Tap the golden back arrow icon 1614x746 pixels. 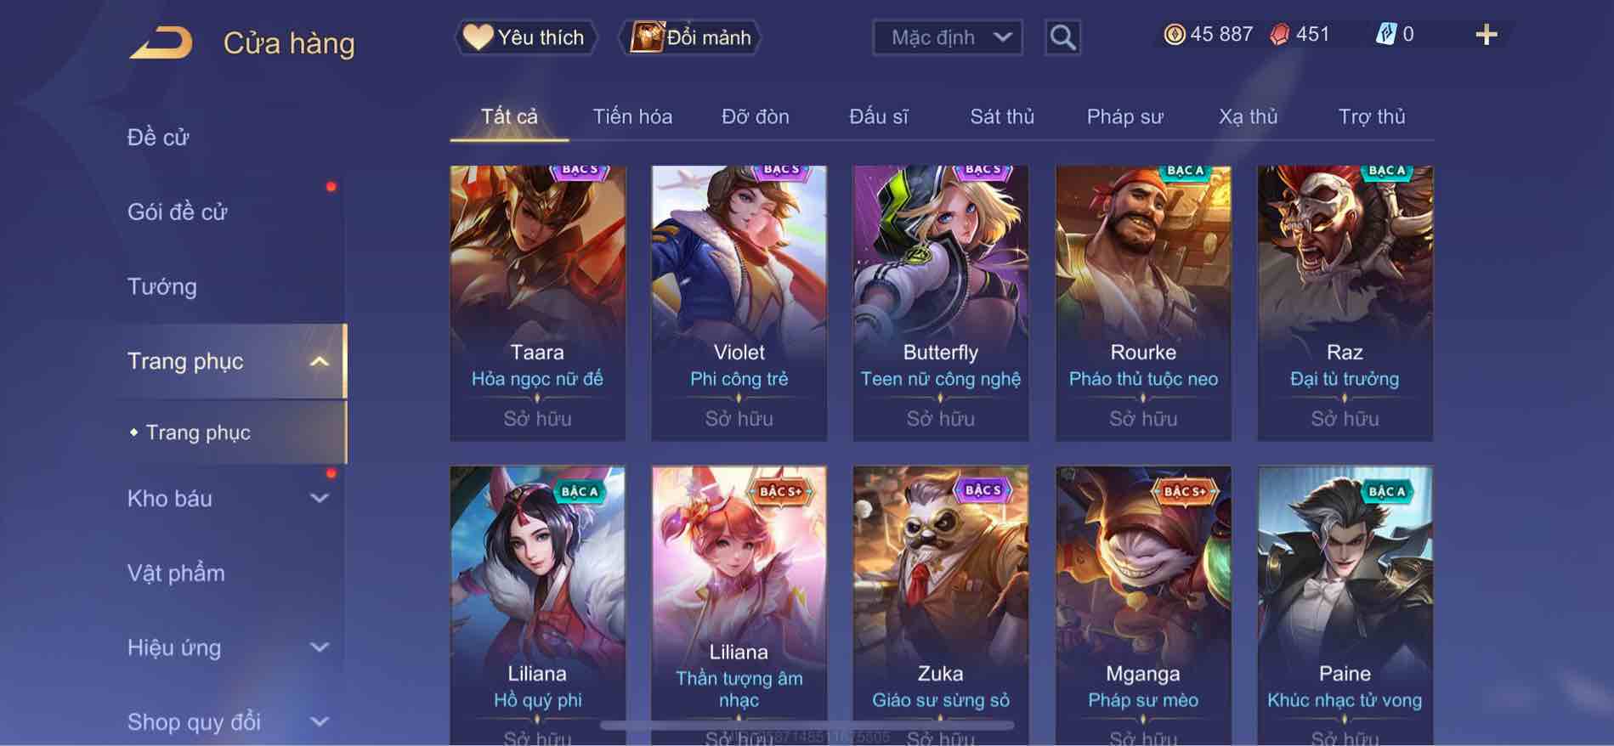(161, 42)
